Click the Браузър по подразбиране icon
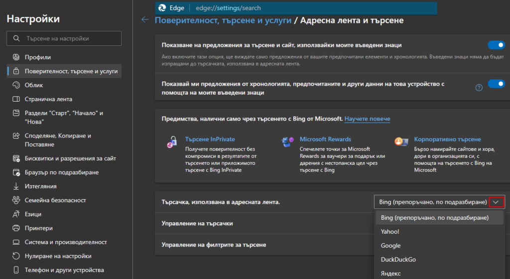Viewport: 510px width, 279px height. [x=16, y=172]
